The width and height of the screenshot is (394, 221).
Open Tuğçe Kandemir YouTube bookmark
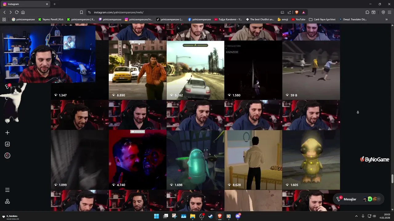point(228,19)
